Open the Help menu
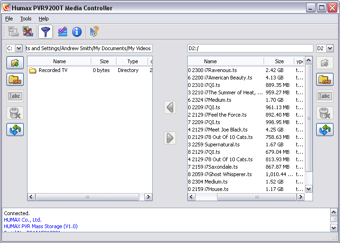The width and height of the screenshot is (340, 243). [44, 19]
